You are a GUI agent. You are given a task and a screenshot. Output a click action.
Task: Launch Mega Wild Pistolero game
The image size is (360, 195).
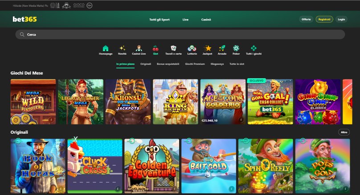pos(33,102)
